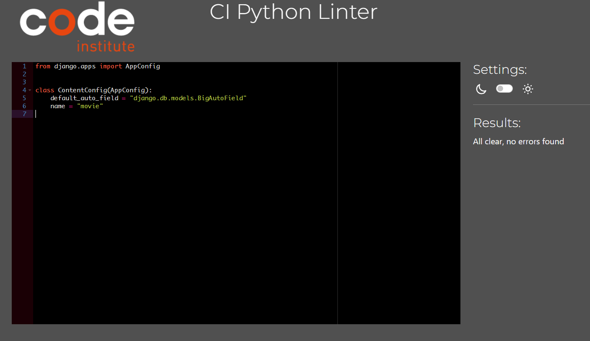Image resolution: width=590 pixels, height=341 pixels.
Task: Click the Code Institute logo
Action: tap(77, 26)
